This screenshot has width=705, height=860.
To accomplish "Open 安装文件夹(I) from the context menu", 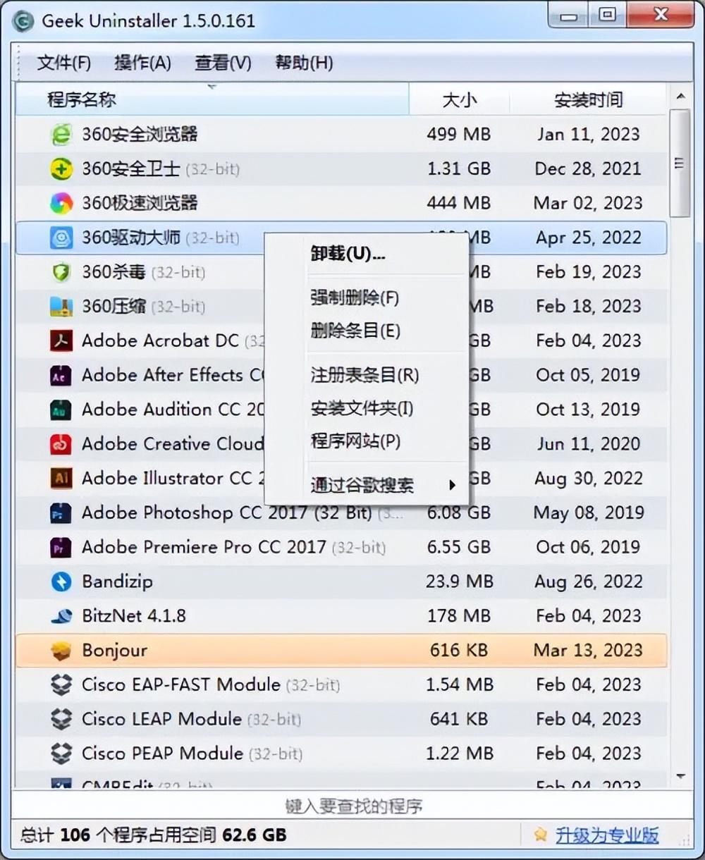I will pyautogui.click(x=366, y=408).
